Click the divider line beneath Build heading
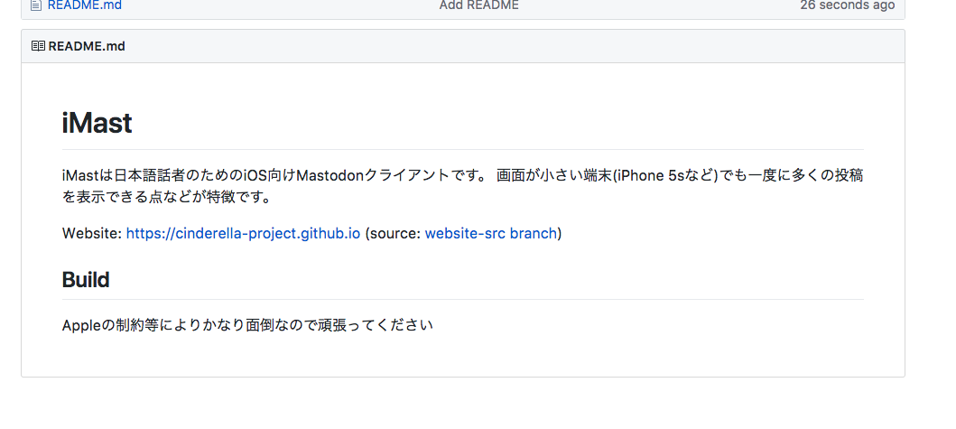The image size is (956, 429). (x=463, y=299)
